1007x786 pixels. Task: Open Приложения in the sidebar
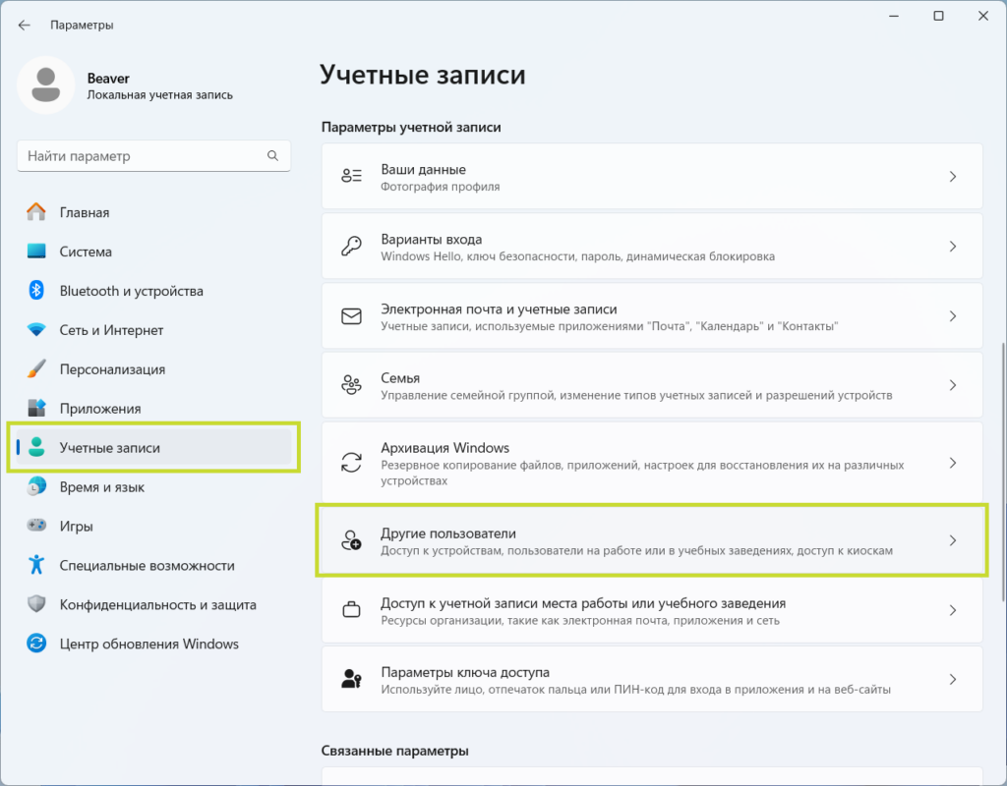(x=154, y=408)
